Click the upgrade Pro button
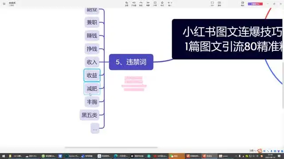Viewport: 284px width, 159px height. coord(255,4)
